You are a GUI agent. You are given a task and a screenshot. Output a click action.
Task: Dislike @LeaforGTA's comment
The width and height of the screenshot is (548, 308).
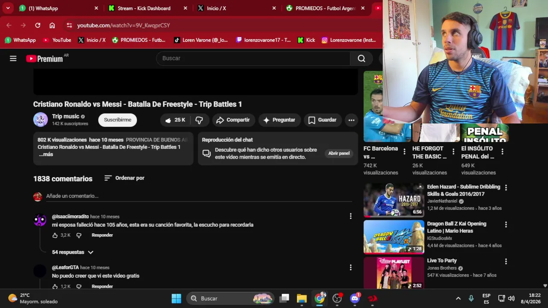pyautogui.click(x=79, y=286)
